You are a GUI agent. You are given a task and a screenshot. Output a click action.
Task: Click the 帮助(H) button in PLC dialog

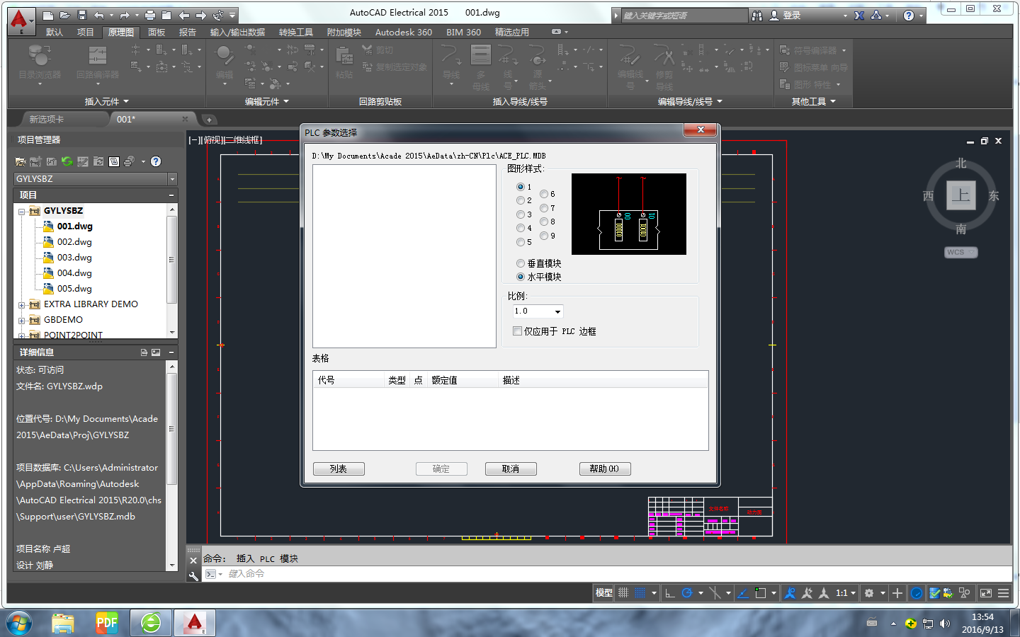pos(604,469)
